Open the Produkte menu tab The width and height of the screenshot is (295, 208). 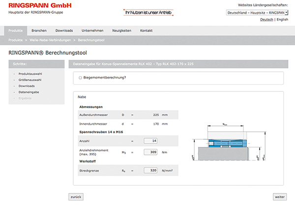[x=16, y=30]
